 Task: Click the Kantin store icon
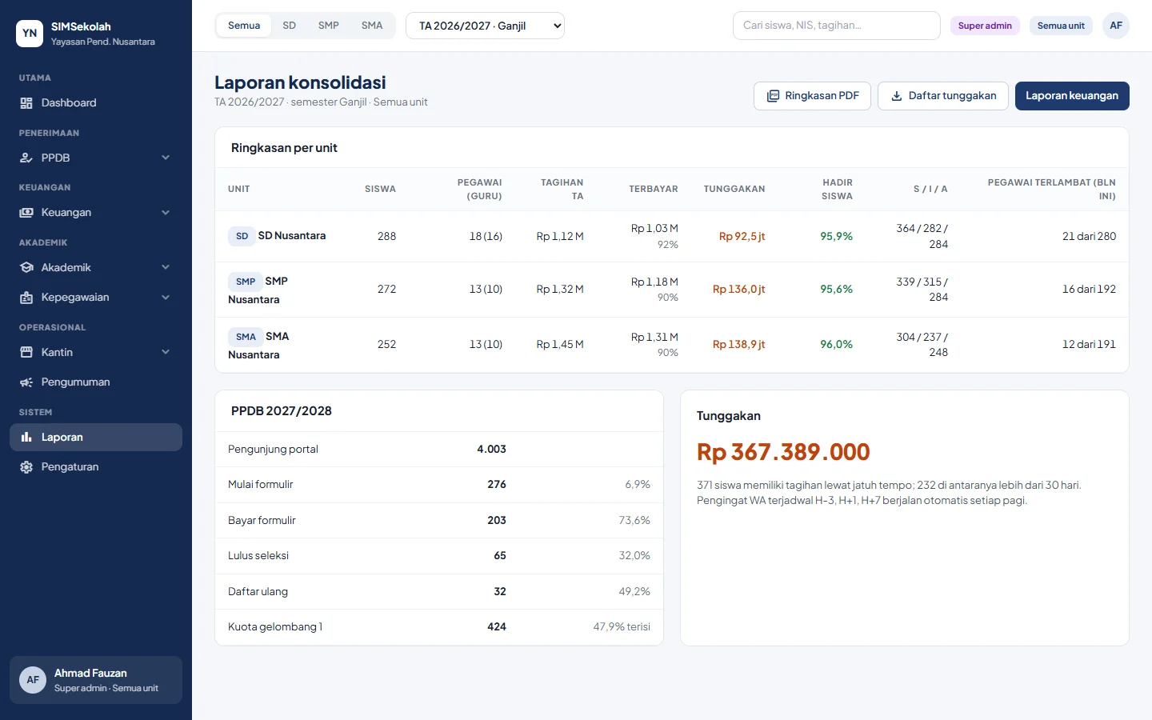click(26, 353)
